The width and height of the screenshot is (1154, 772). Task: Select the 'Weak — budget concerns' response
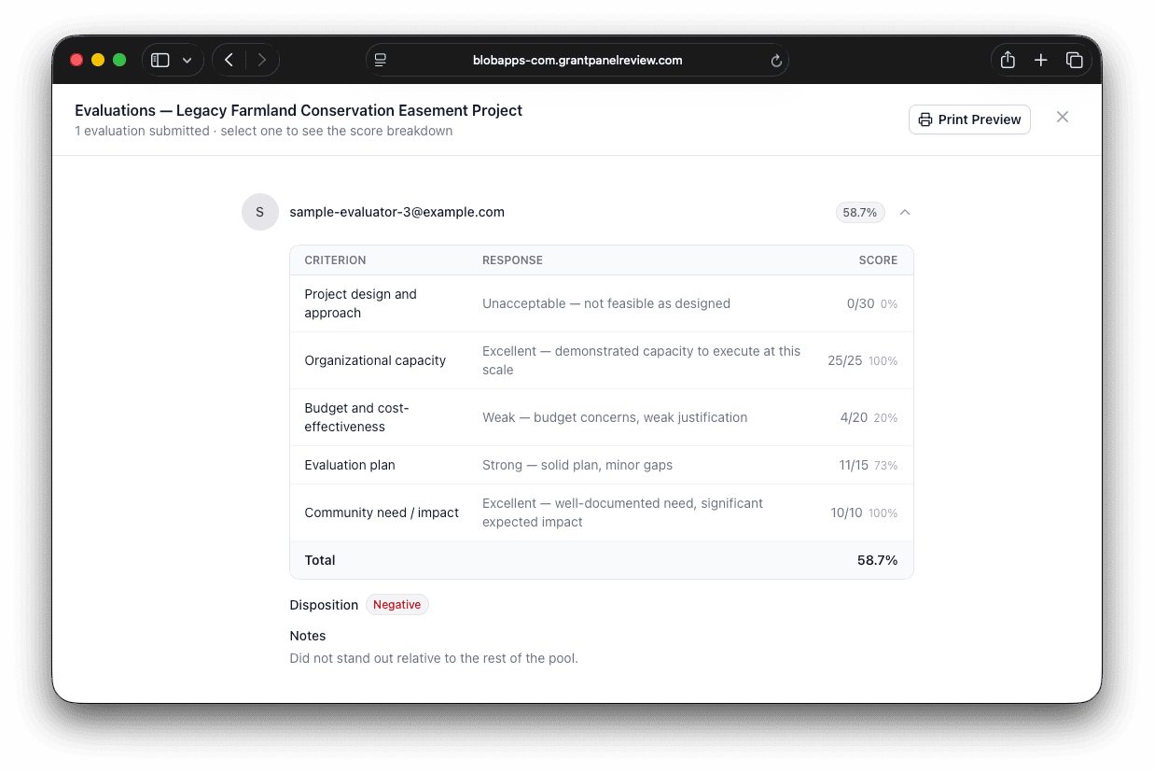point(615,417)
